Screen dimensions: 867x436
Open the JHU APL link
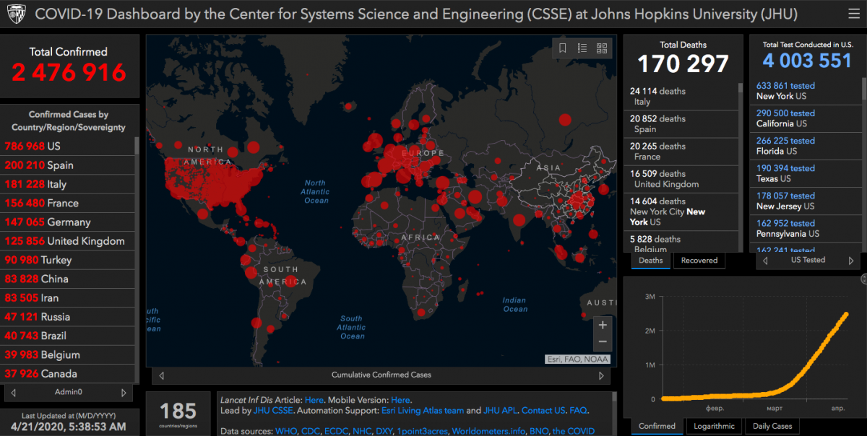500,410
